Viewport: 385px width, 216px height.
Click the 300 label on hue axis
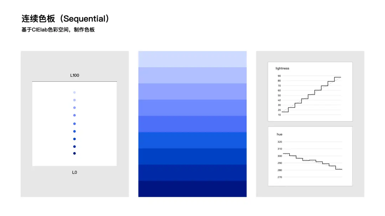pyautogui.click(x=280, y=156)
